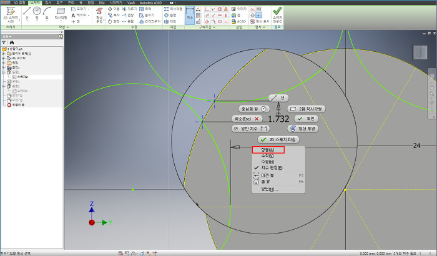Open the Fillet (모깎기) dropdown arrow

point(89,9)
